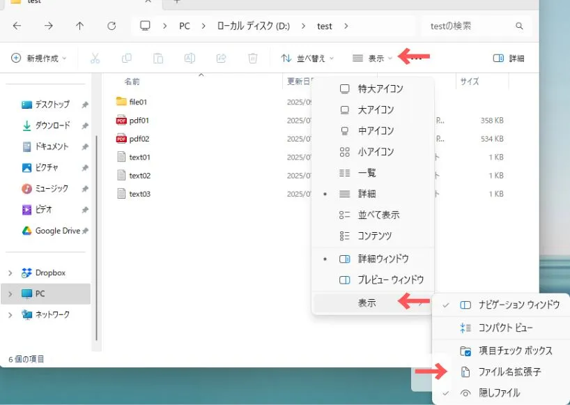
Task: Select the 特大アイコン view option
Action: pos(380,89)
